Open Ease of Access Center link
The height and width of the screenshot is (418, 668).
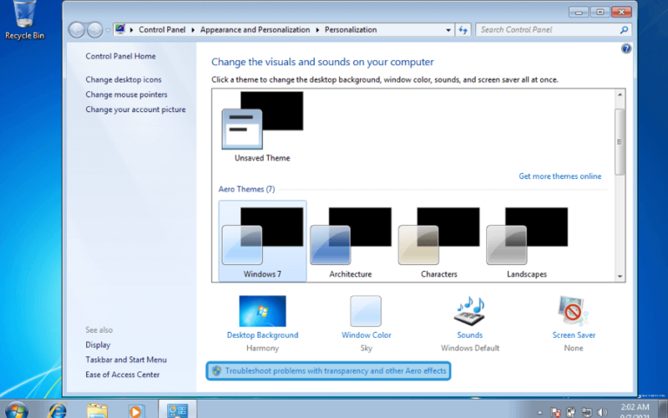point(123,375)
